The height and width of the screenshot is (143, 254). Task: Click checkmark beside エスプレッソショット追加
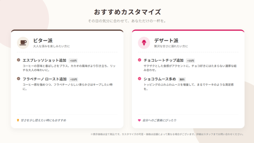click(19, 60)
